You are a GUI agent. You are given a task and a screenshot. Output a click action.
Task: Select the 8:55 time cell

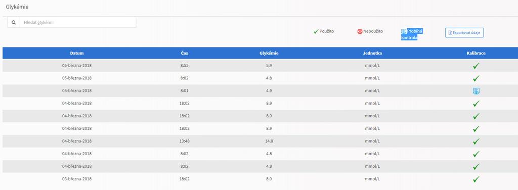(x=185, y=66)
